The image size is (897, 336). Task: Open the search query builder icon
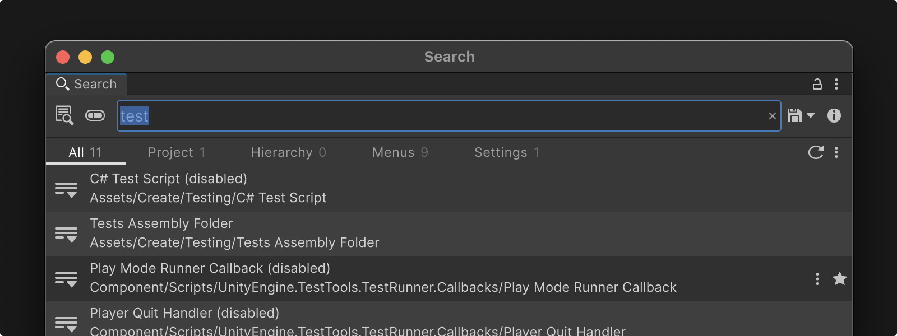pyautogui.click(x=64, y=115)
